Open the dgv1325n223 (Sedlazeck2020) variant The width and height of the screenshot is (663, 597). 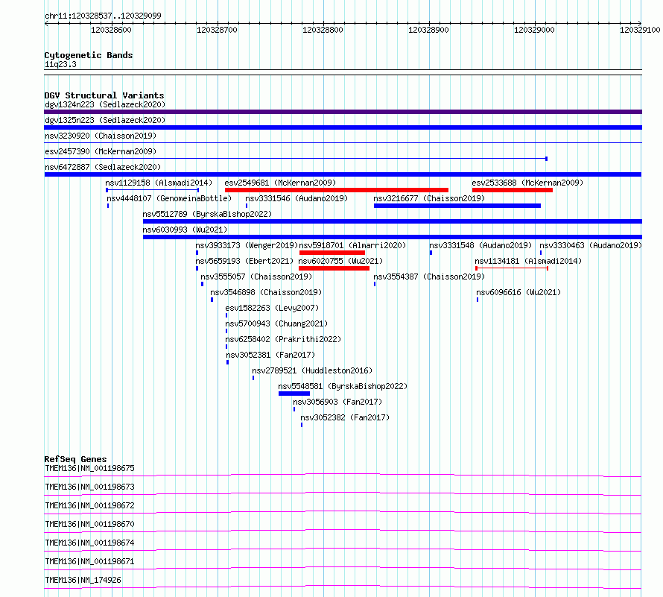tap(105, 120)
